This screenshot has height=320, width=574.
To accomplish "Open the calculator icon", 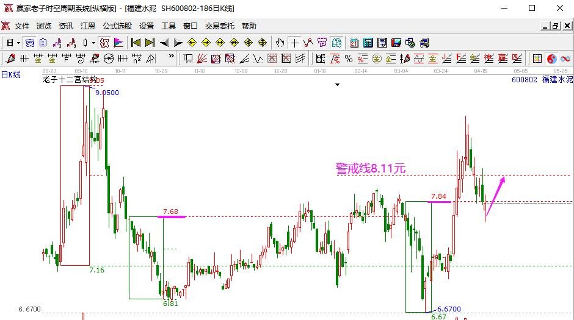I will coord(368,43).
